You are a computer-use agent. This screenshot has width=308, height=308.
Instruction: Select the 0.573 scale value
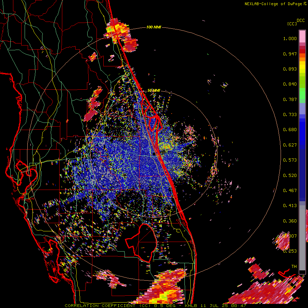point(290,160)
